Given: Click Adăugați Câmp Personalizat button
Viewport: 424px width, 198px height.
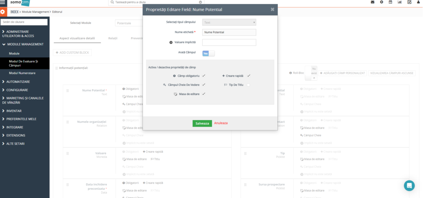Looking at the screenshot, I should click(342, 73).
